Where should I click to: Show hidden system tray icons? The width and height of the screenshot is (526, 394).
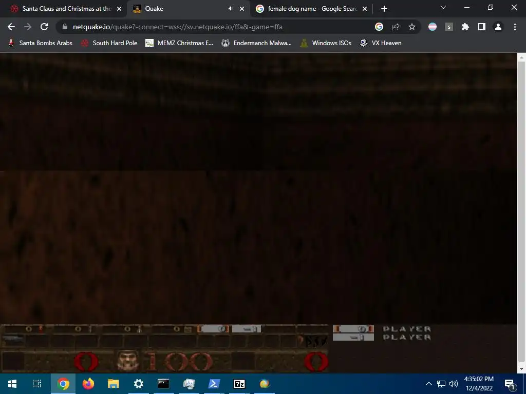coord(429,384)
